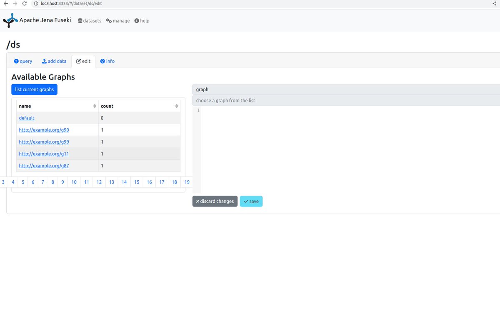Click editor line number 1
This screenshot has height=311, width=500.
pos(198,110)
